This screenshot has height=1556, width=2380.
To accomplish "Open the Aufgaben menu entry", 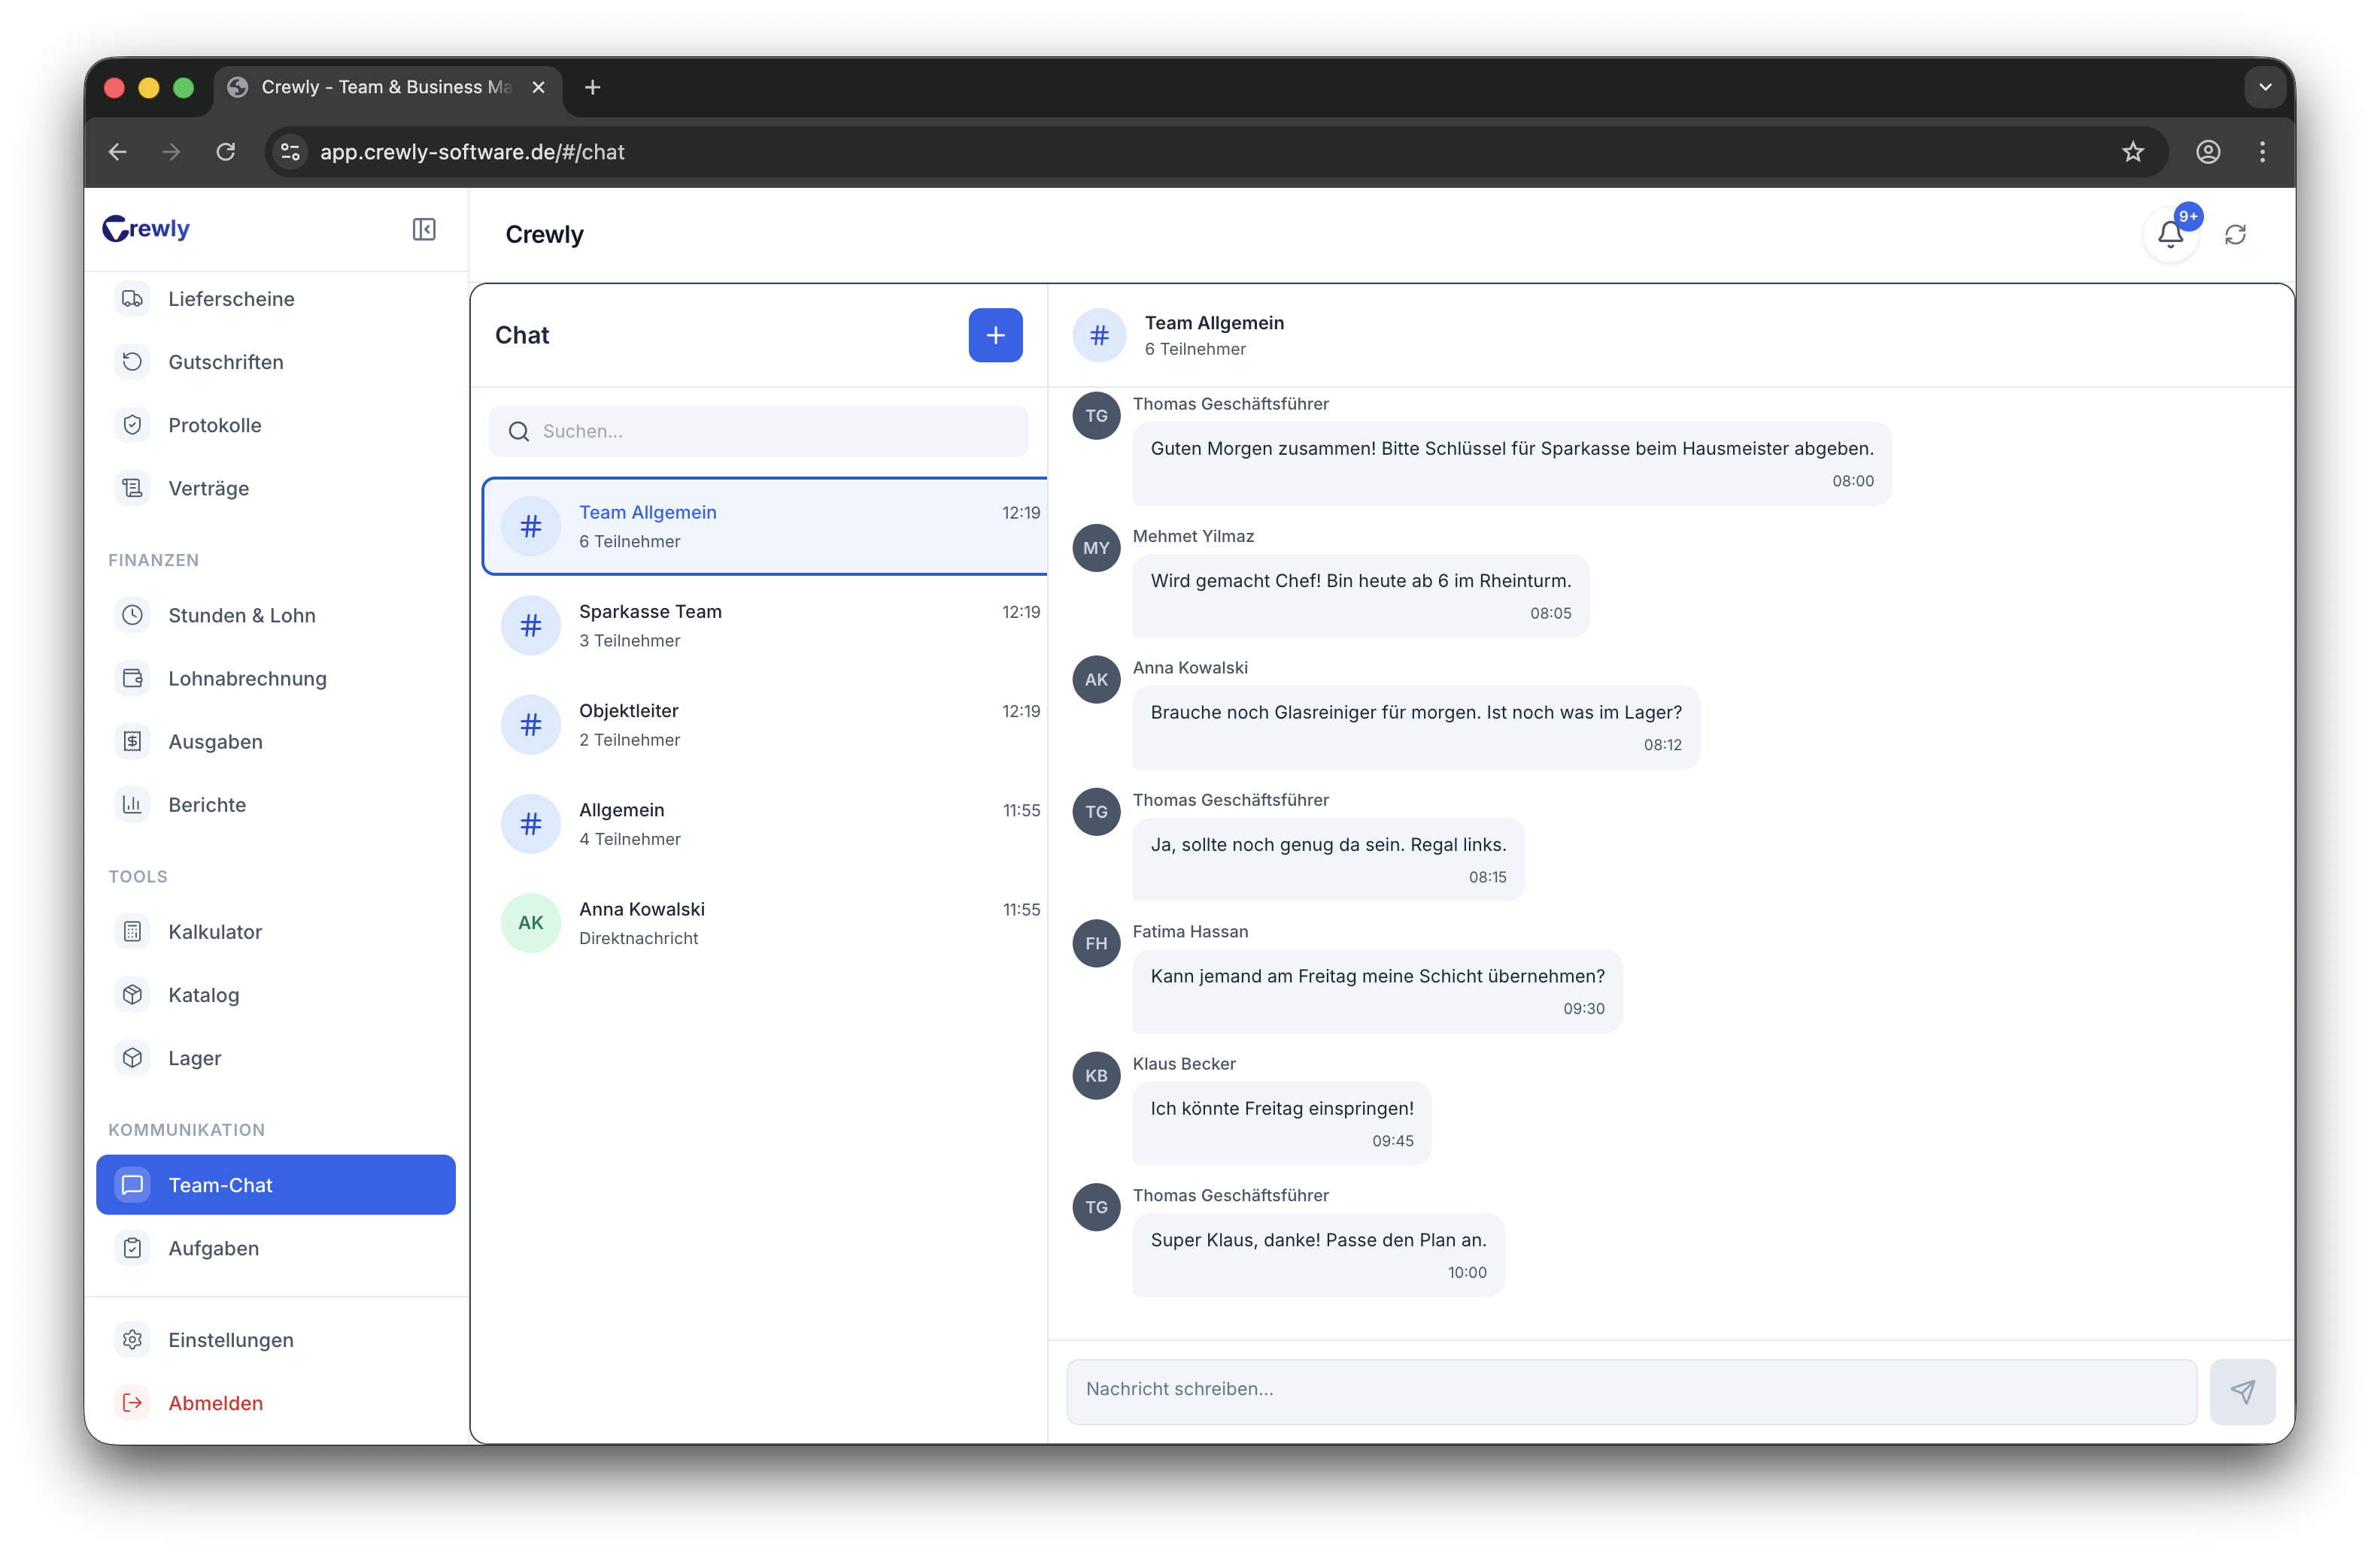I will [214, 1247].
